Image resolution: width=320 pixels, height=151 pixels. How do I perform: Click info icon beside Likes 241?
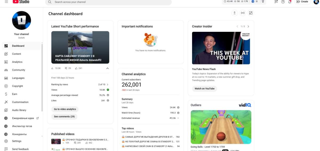coord(108,100)
